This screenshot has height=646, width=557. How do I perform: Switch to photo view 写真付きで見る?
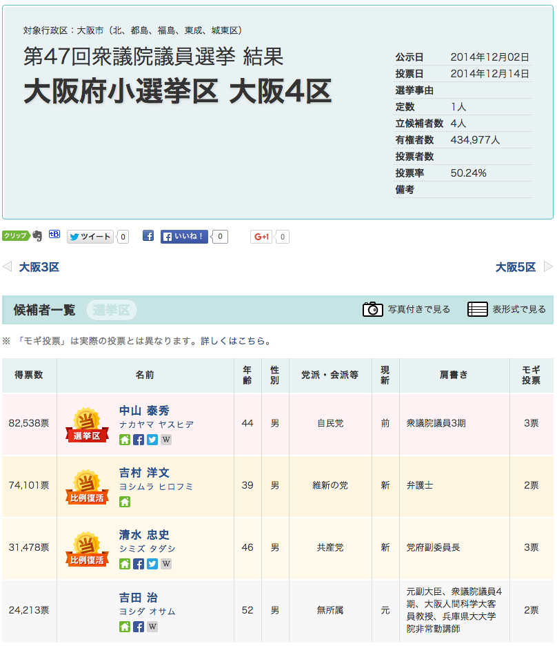407,309
